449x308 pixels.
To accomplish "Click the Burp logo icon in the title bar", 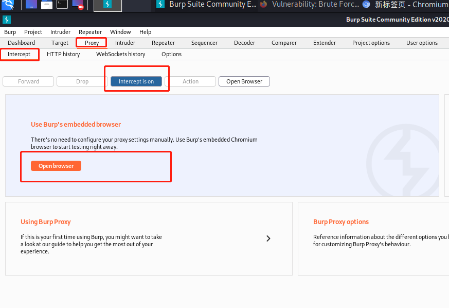I will [x=7, y=20].
